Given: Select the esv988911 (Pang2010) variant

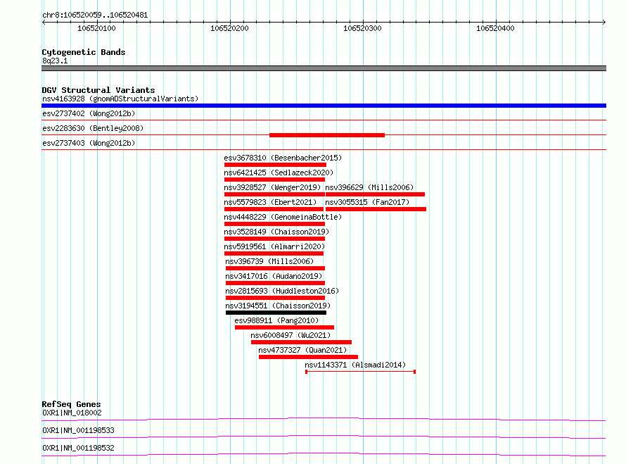Looking at the screenshot, I should coord(276,320).
